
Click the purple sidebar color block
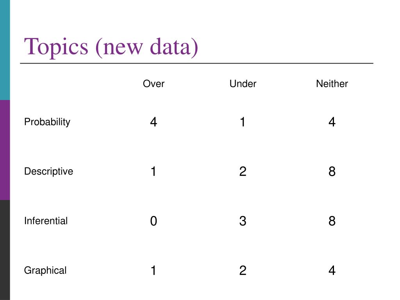5,150
